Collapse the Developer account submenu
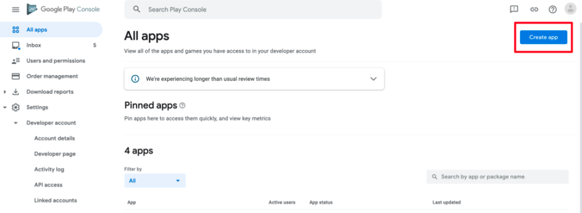Viewport: 582px width, 213px height. click(15, 123)
